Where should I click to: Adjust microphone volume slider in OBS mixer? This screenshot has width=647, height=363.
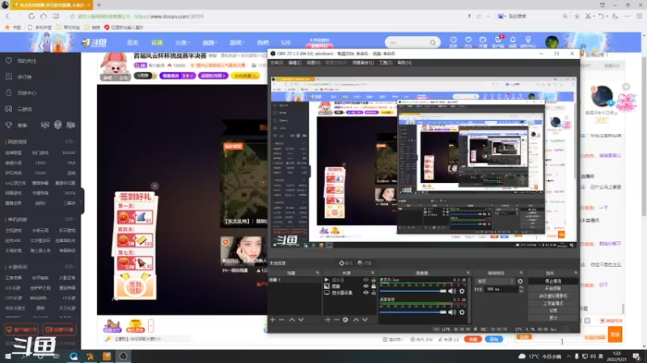tap(413, 291)
